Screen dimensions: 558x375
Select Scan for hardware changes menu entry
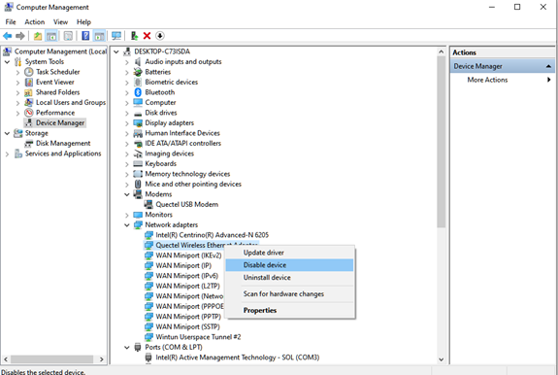coord(290,293)
